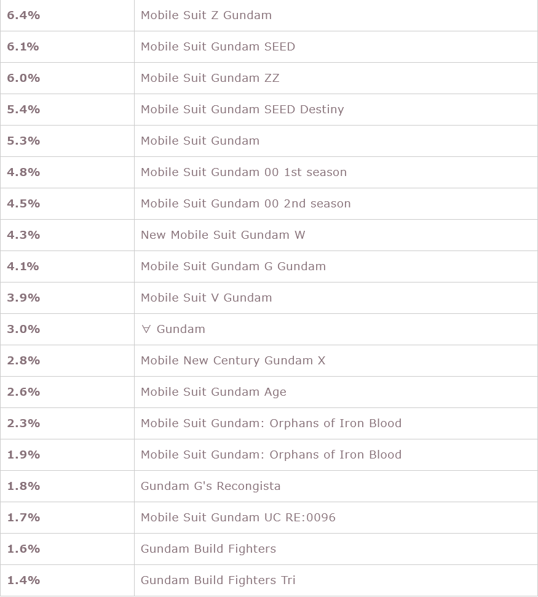Image resolution: width=538 pixels, height=597 pixels.
Task: Click the ∀ Gundam title
Action: click(x=173, y=329)
